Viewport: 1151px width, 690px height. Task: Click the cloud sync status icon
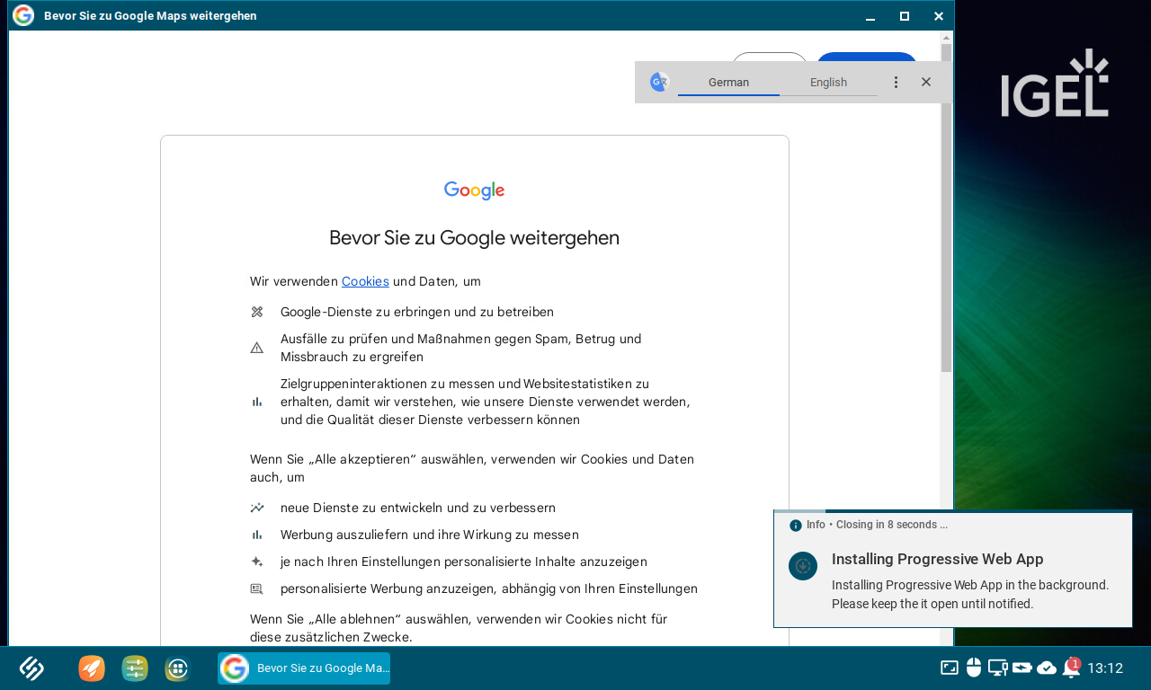(1047, 668)
